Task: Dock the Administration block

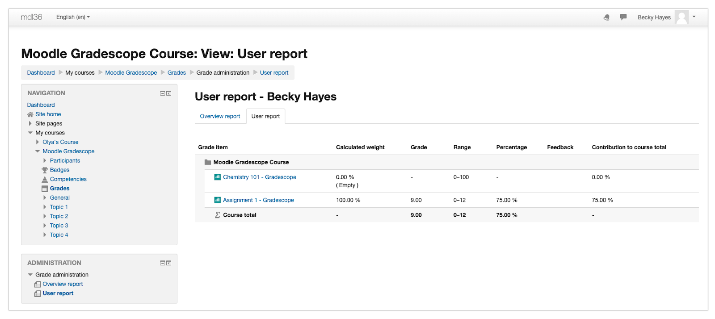Action: click(169, 263)
